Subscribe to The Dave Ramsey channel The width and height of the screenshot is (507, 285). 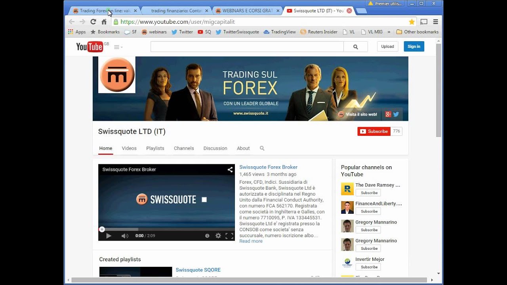pyautogui.click(x=368, y=193)
